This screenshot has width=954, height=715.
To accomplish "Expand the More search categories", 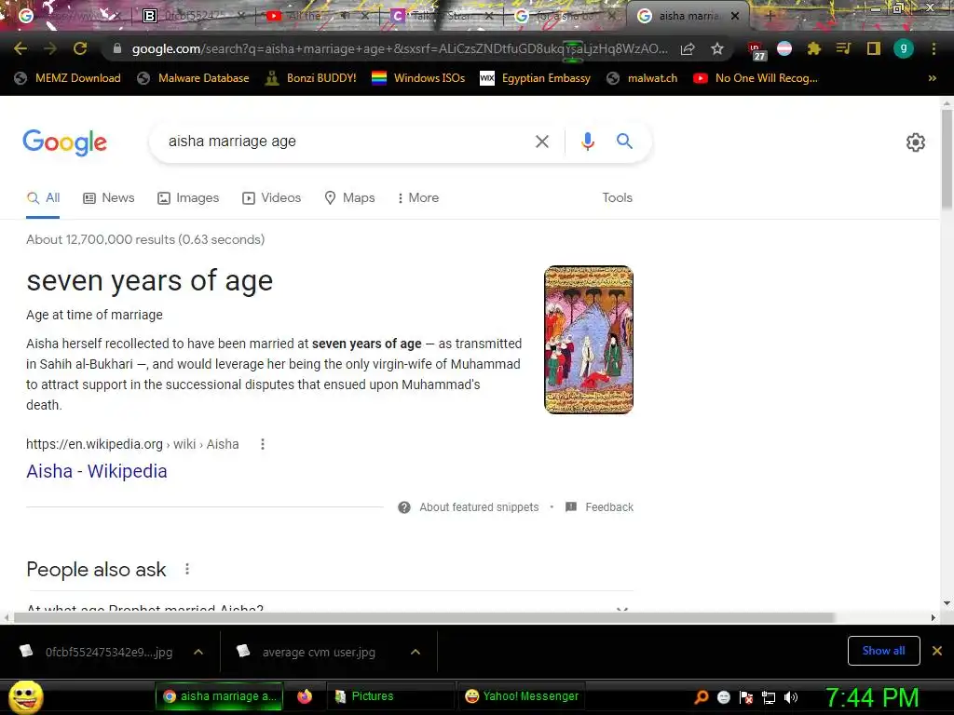I will tap(417, 197).
